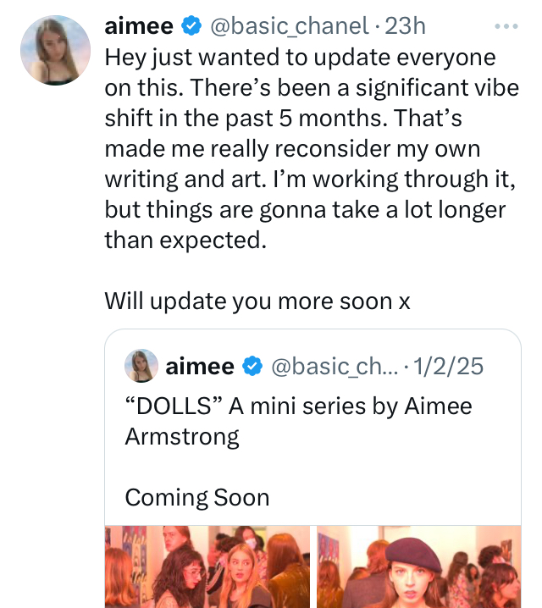Screen dimensions: 542x608
Task: Click verified badge in the quoted tweet
Action: click(252, 366)
